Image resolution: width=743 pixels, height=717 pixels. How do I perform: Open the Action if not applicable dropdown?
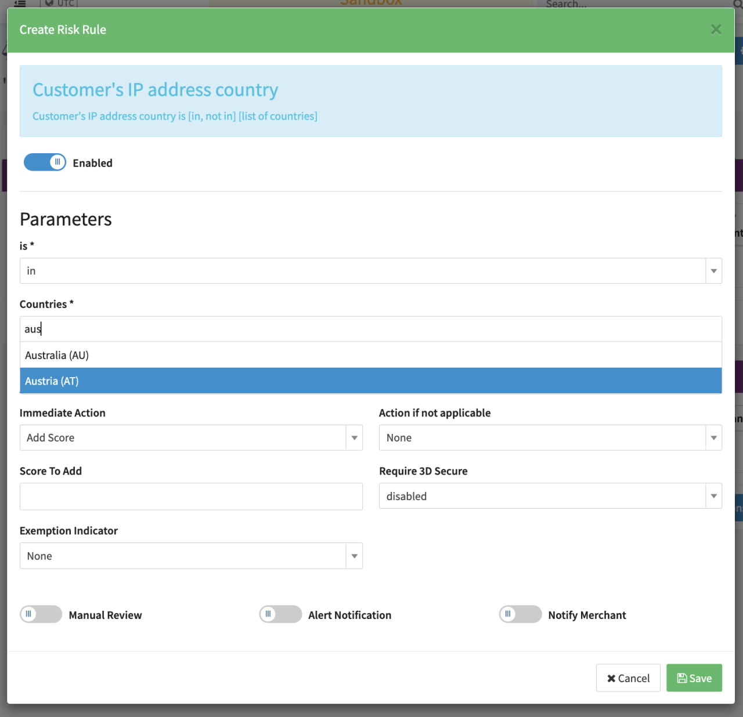click(542, 438)
